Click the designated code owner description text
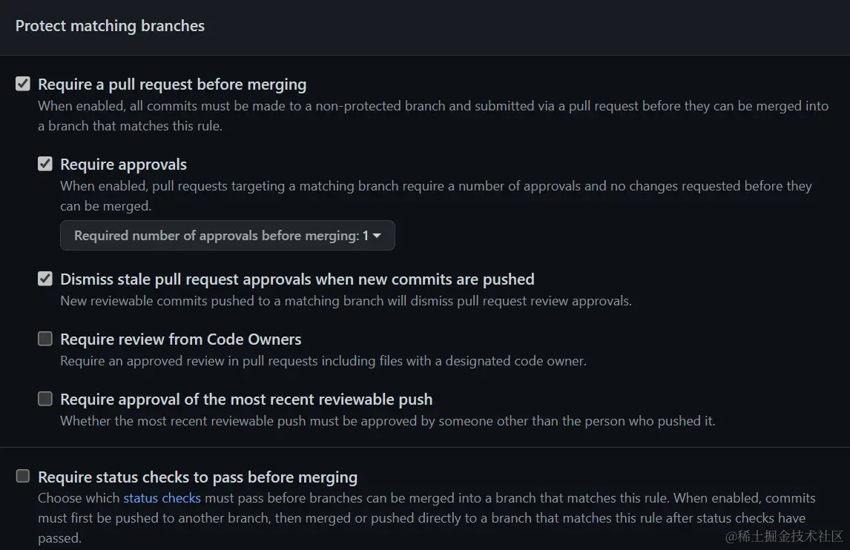The height and width of the screenshot is (550, 850). [323, 362]
